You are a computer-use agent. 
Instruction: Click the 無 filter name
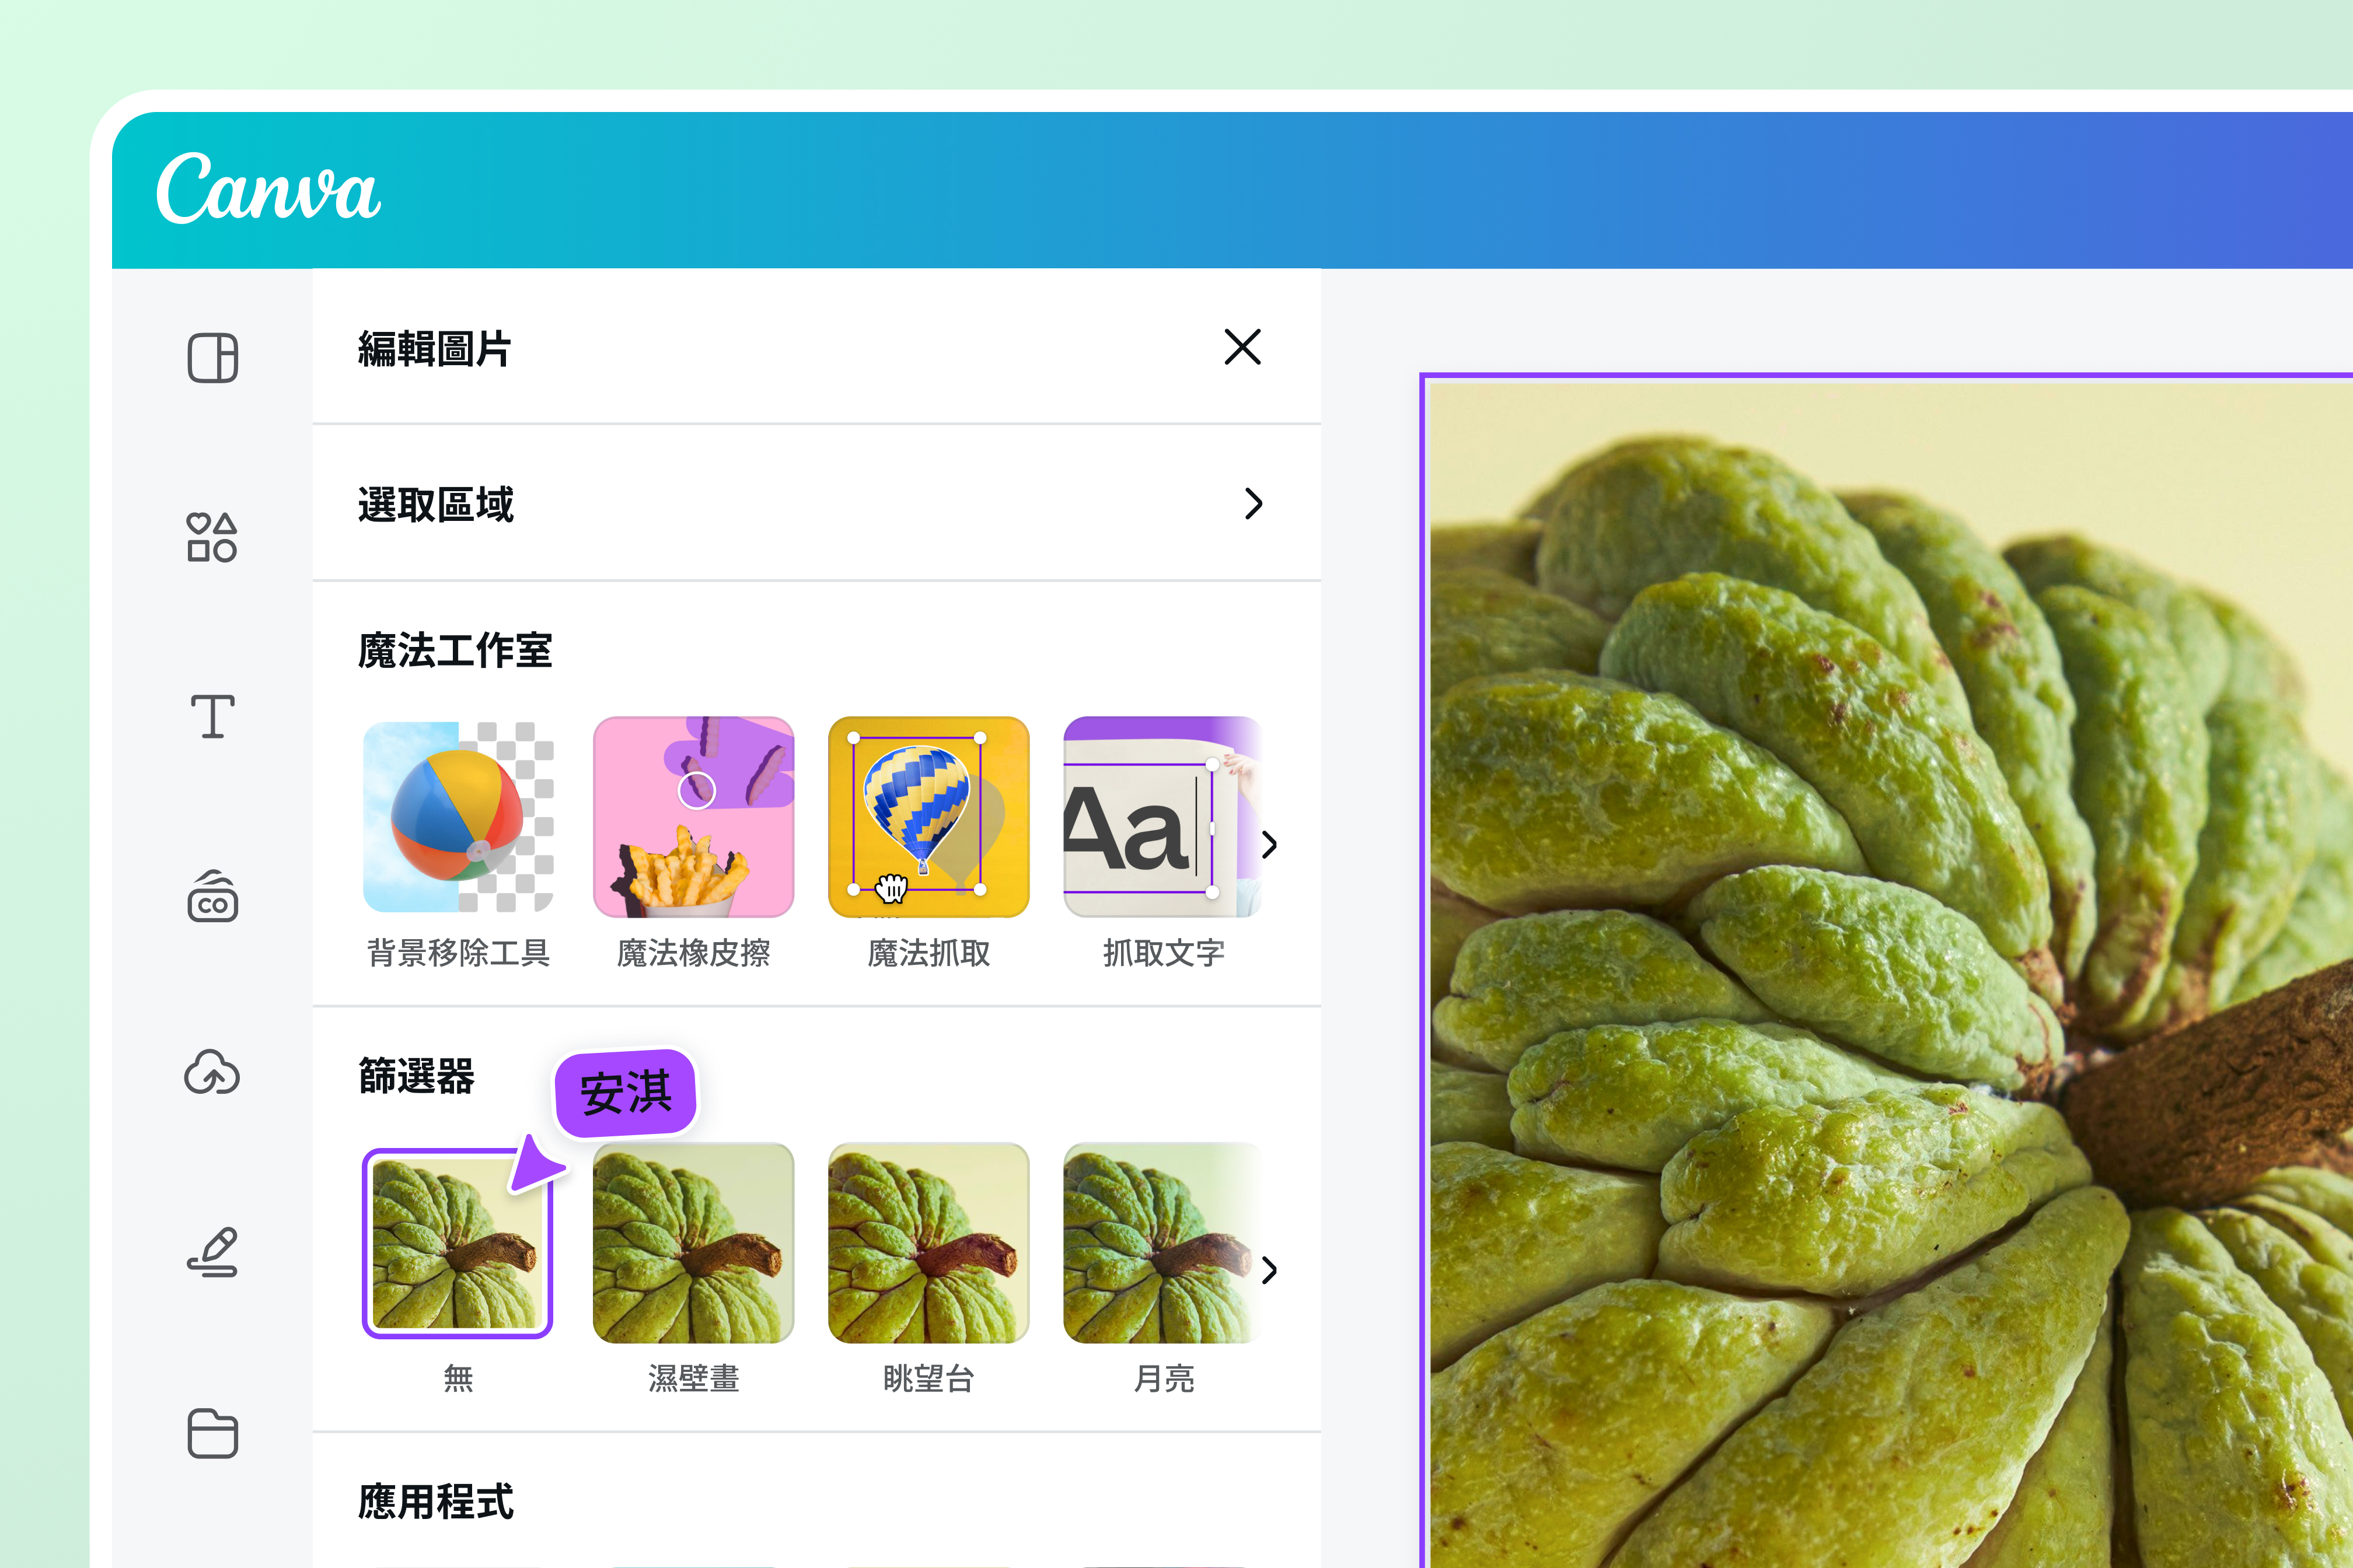(458, 1379)
